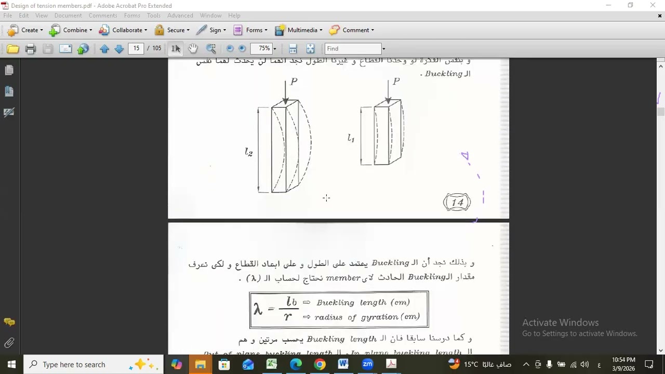This screenshot has width=665, height=374.
Task: Open the Secure dropdown menu
Action: coord(172,30)
